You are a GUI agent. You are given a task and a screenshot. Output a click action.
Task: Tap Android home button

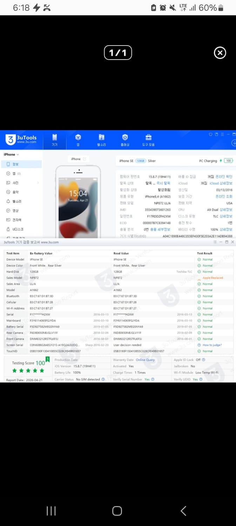tap(117, 511)
